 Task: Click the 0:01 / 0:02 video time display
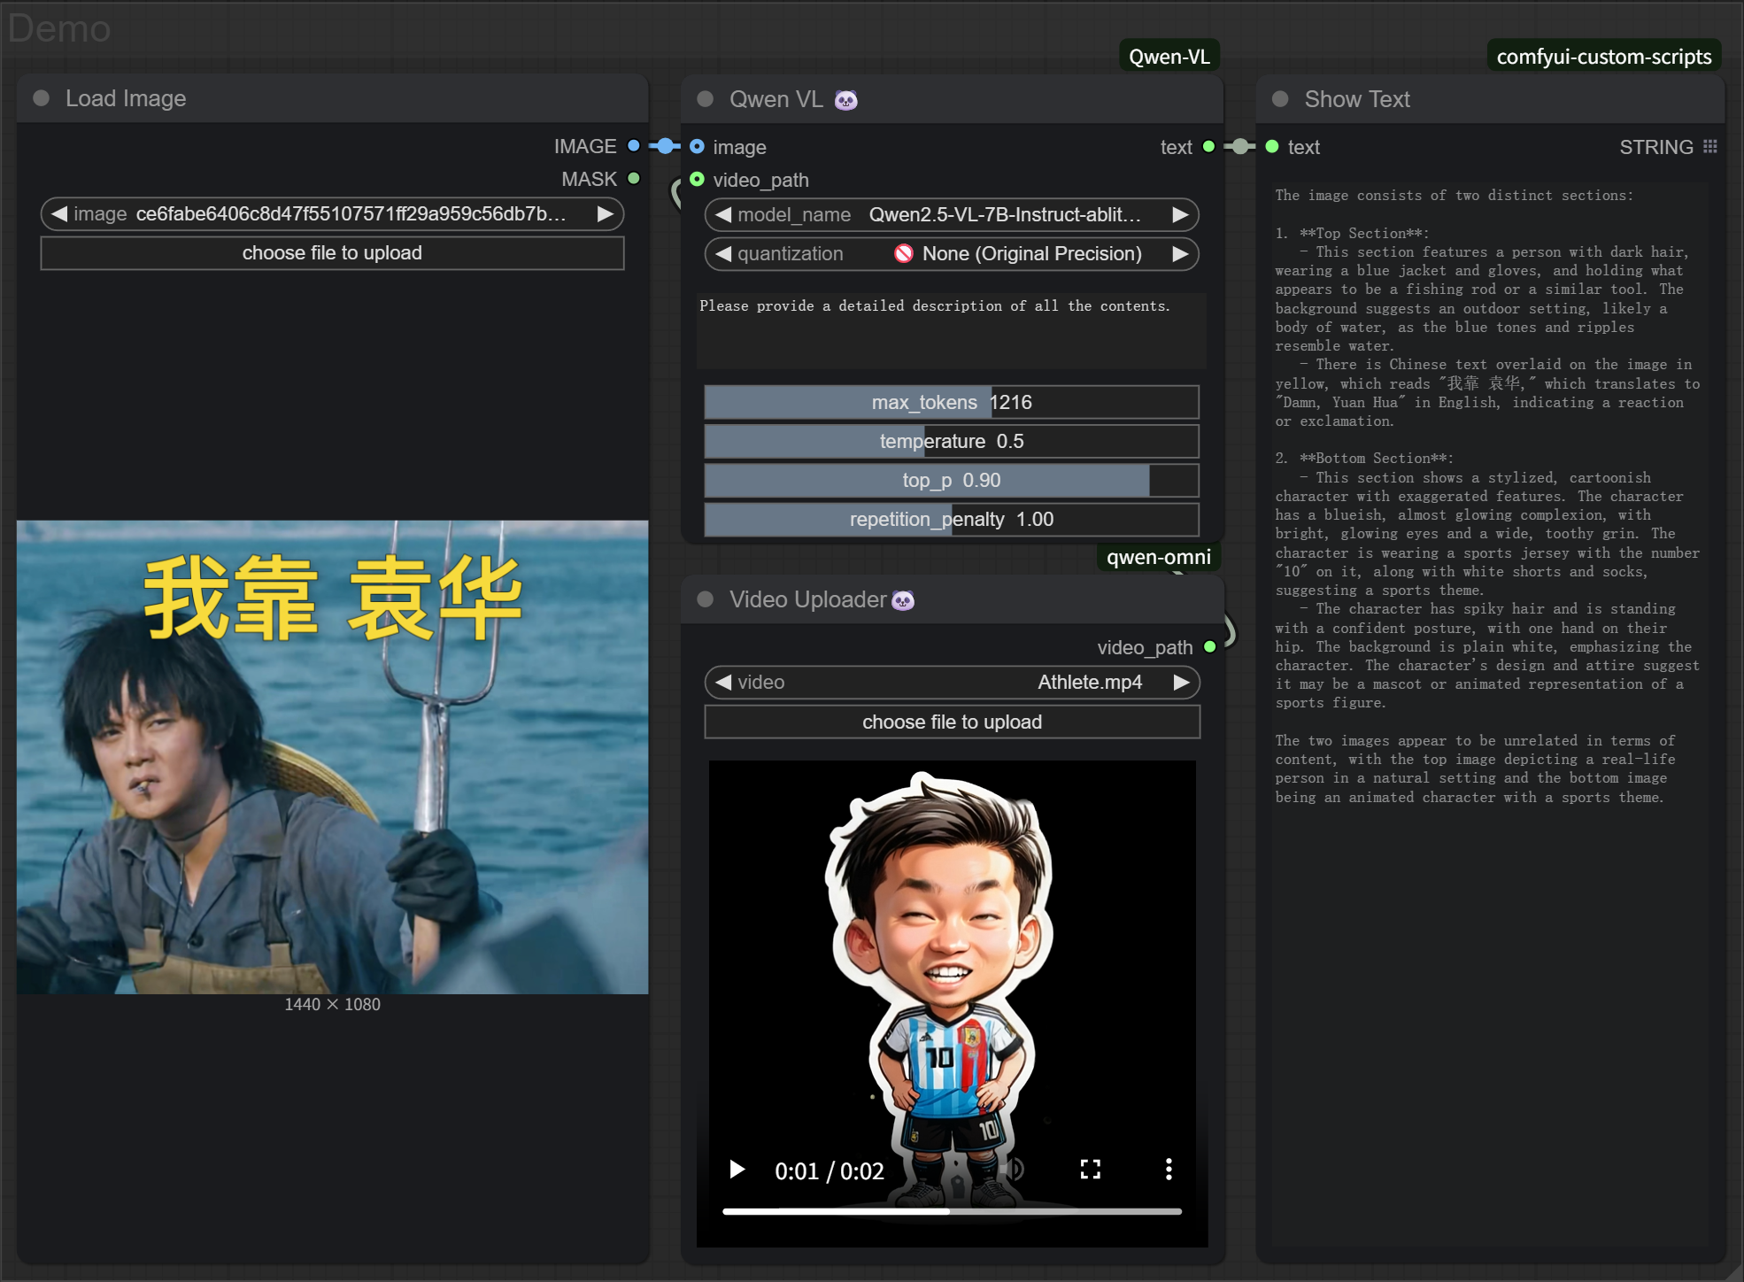830,1171
